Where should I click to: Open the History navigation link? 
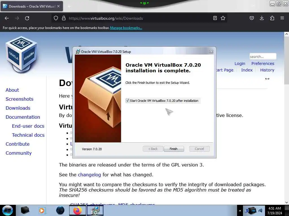[267, 70]
